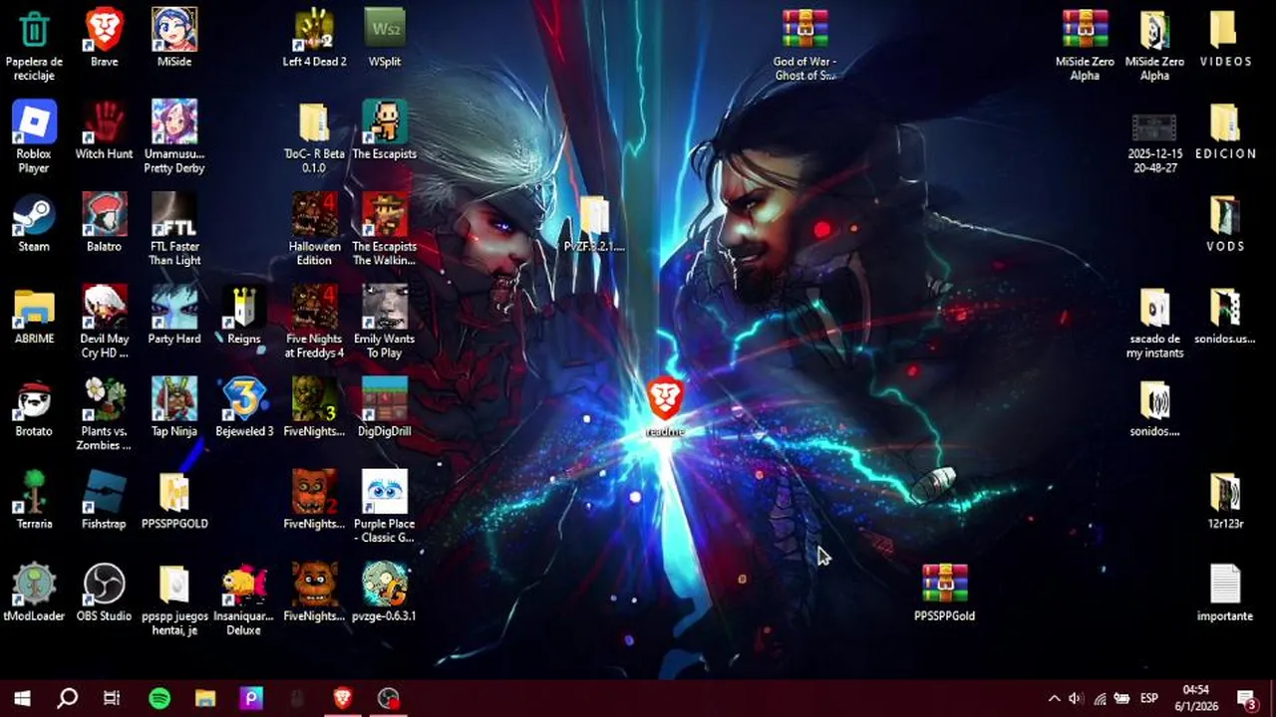The image size is (1276, 717).
Task: Open the WSplit shortcut
Action: pos(384,38)
